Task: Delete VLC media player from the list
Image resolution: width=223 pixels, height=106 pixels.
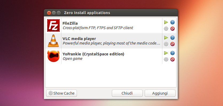Action: [173, 44]
